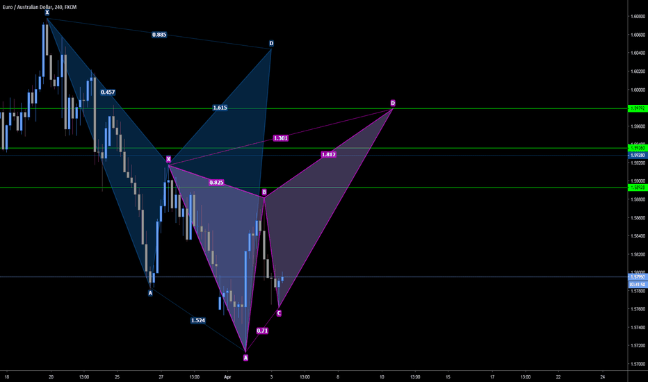Click the 25 date on time axis
The width and height of the screenshot is (648, 382).
117,377
